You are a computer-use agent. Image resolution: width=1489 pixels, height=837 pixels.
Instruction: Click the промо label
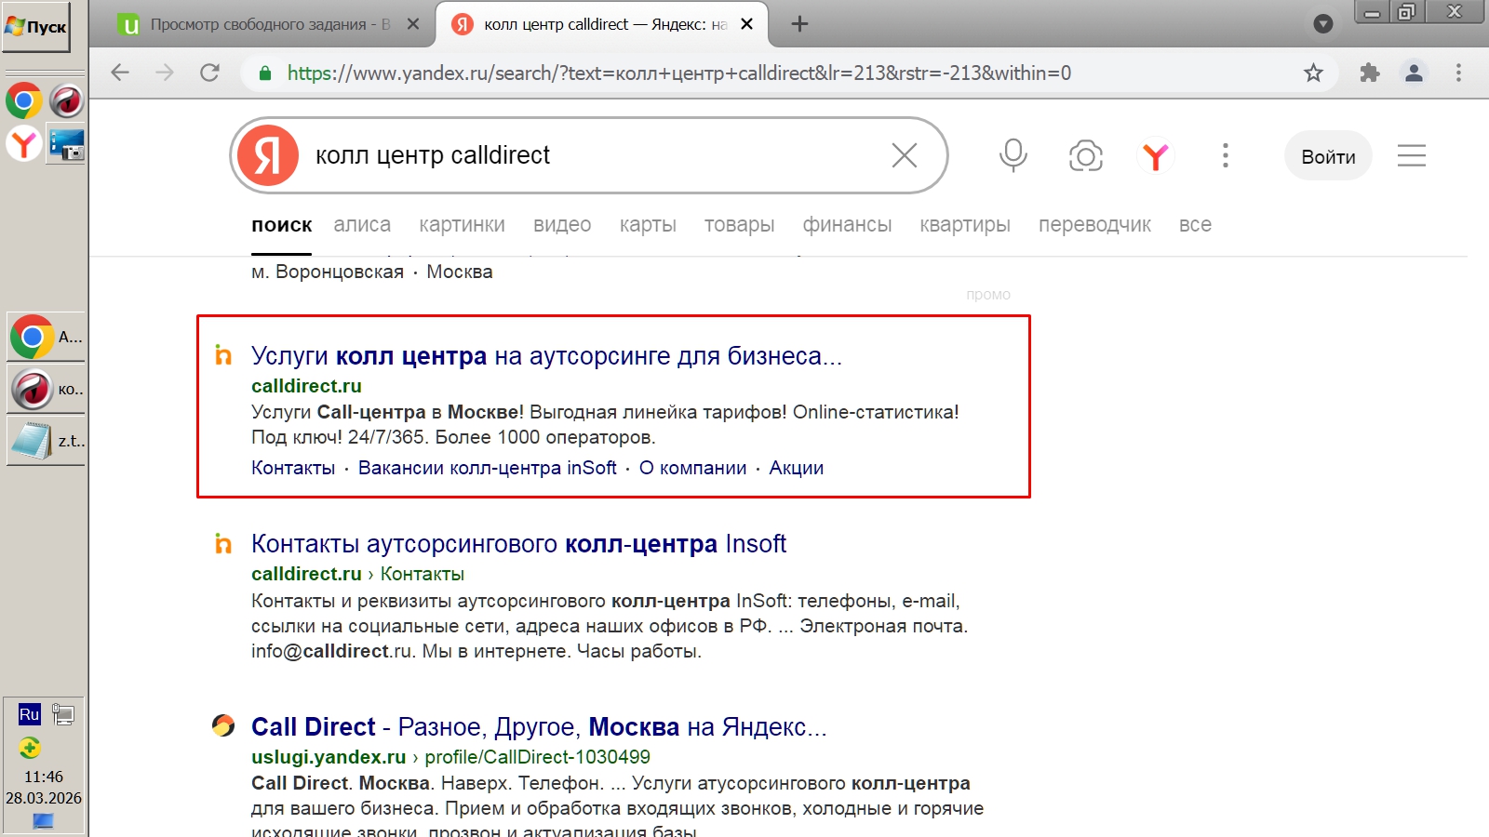(988, 295)
